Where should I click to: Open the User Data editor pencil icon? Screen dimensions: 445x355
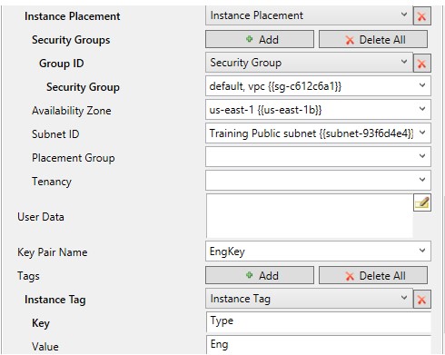click(422, 202)
